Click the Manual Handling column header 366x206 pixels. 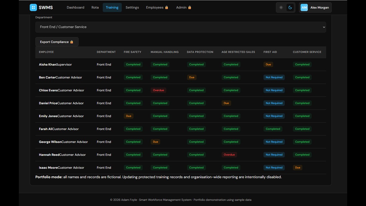coord(164,52)
